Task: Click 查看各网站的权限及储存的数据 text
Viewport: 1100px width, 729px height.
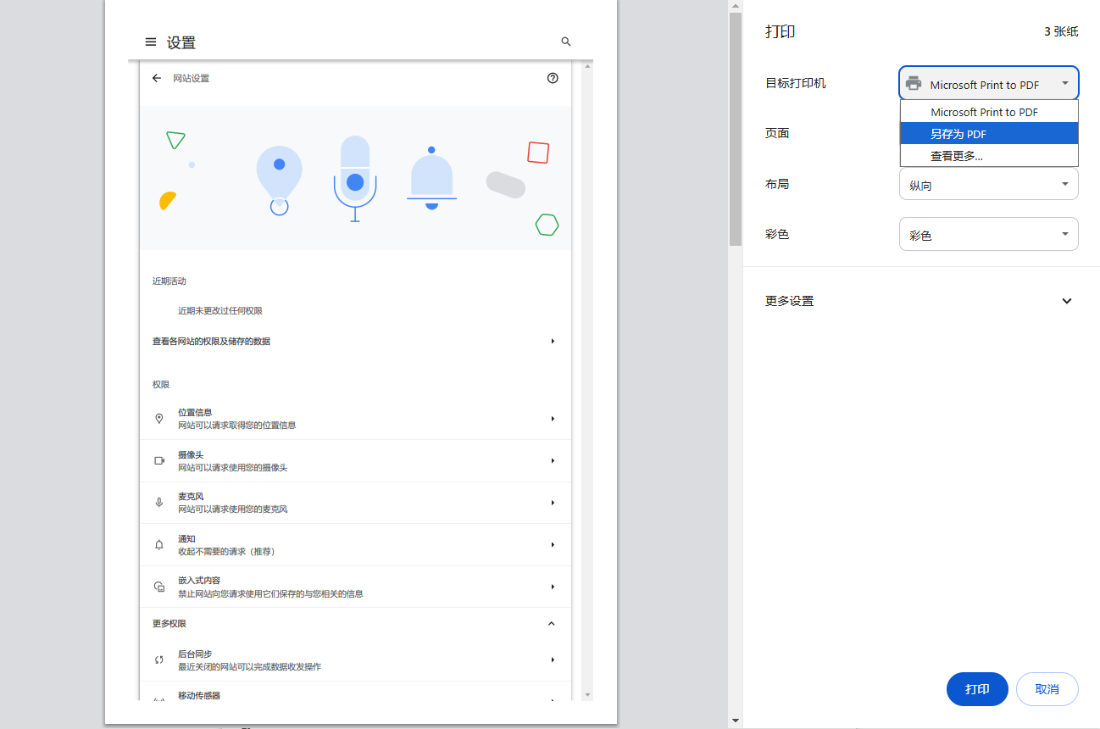Action: pyautogui.click(x=211, y=342)
